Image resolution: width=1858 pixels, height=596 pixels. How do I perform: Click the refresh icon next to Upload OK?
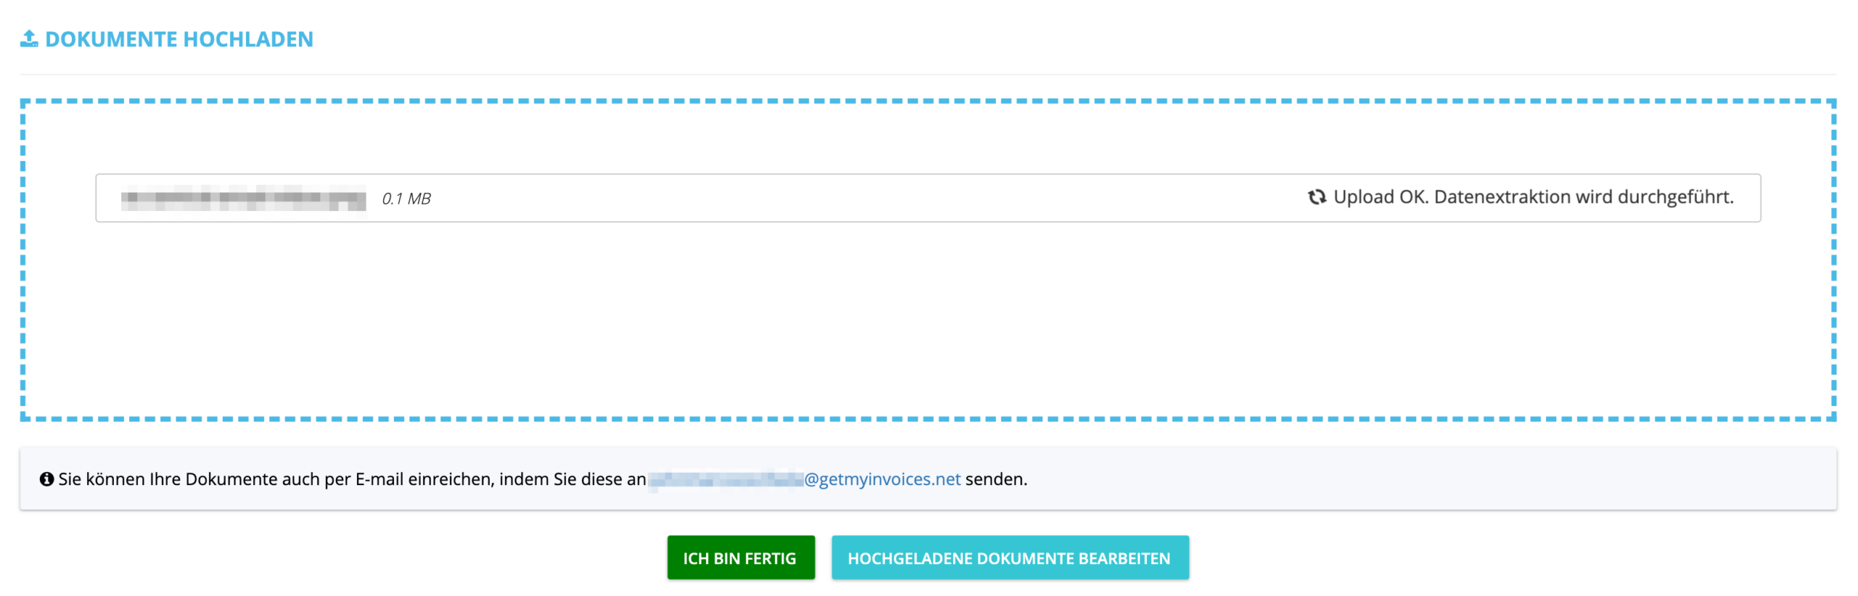click(x=1317, y=197)
